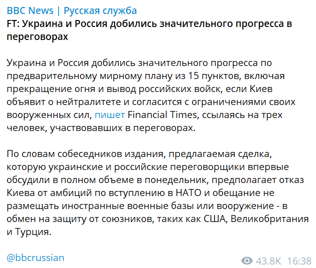Screen dimensions: 316x268
Task: Click the word "США" in the last paragraph
Action: 215,219
